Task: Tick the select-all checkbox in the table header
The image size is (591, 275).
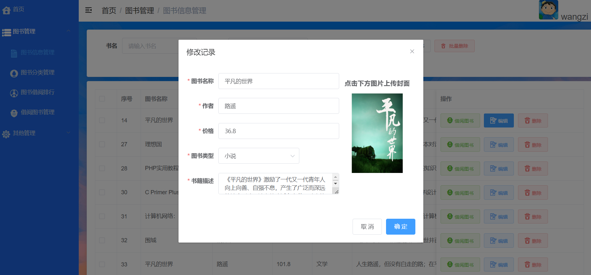Action: coord(102,99)
